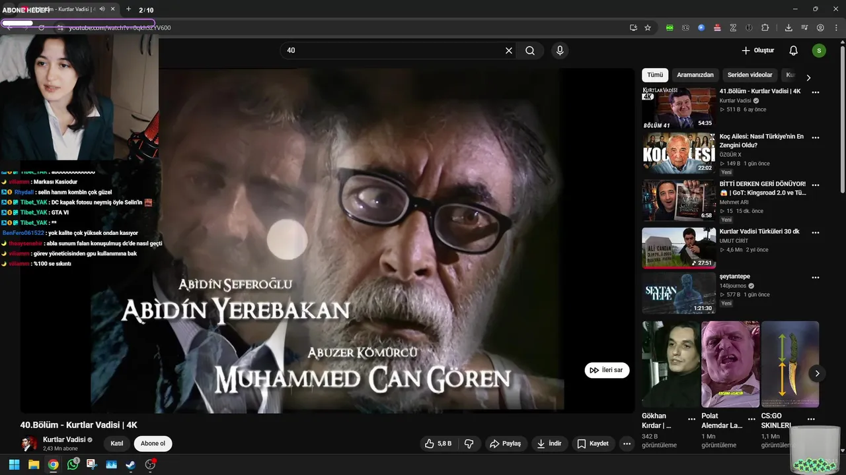
Task: Click the green extension icon in toolbar
Action: tap(670, 28)
